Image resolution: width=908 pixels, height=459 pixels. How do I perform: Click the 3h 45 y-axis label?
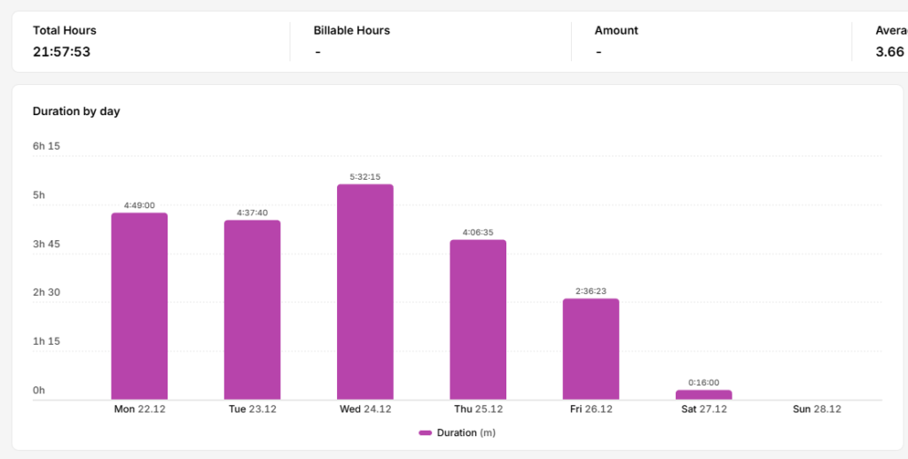pos(46,245)
